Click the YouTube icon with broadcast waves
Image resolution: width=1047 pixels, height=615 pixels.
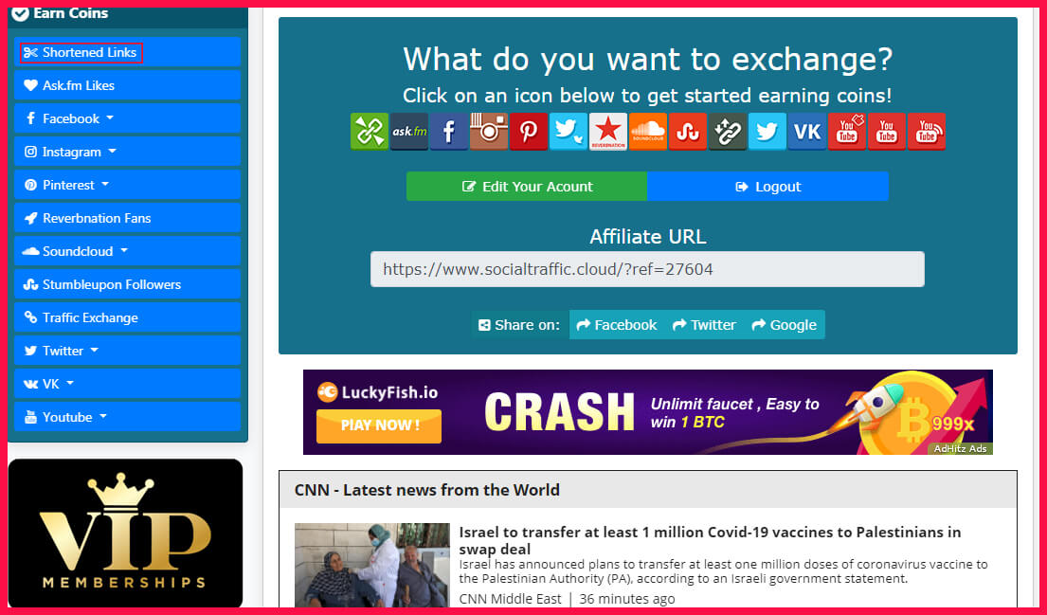926,132
